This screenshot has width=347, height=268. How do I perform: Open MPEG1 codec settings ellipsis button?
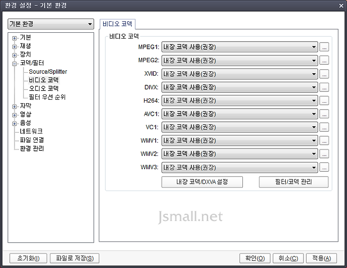pos(324,47)
